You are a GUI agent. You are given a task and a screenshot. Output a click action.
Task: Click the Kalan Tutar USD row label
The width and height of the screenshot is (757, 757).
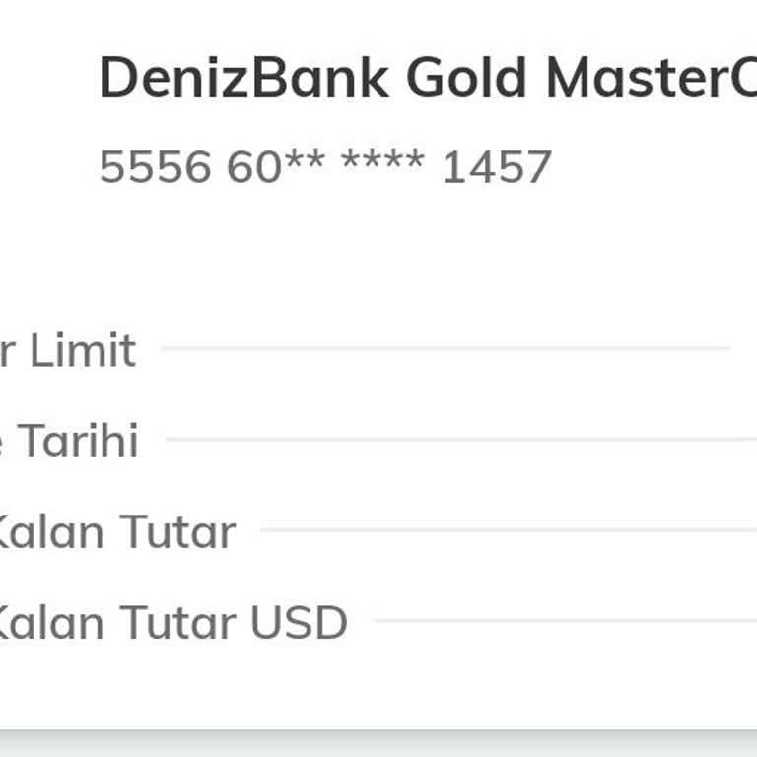[172, 623]
